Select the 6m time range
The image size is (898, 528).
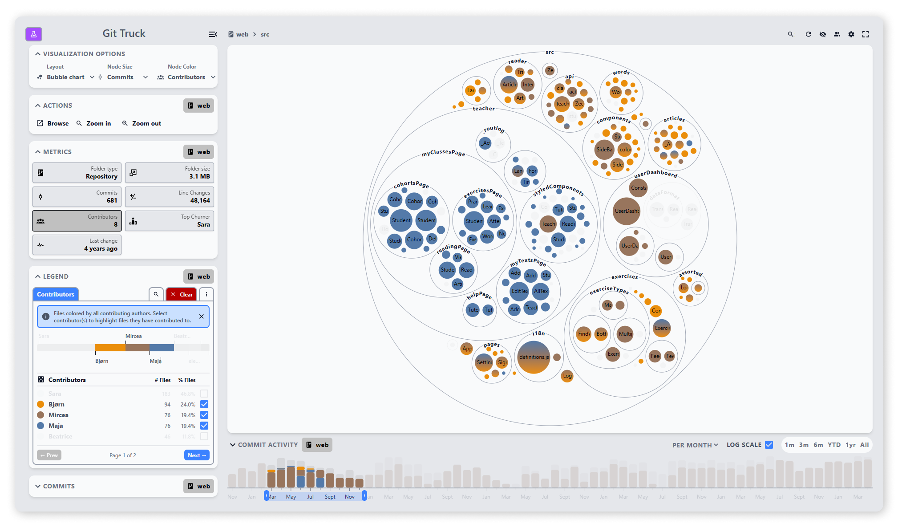point(818,445)
